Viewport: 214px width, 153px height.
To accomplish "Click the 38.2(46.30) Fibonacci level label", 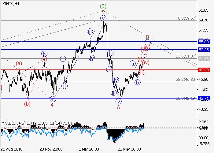I will click(186, 79).
